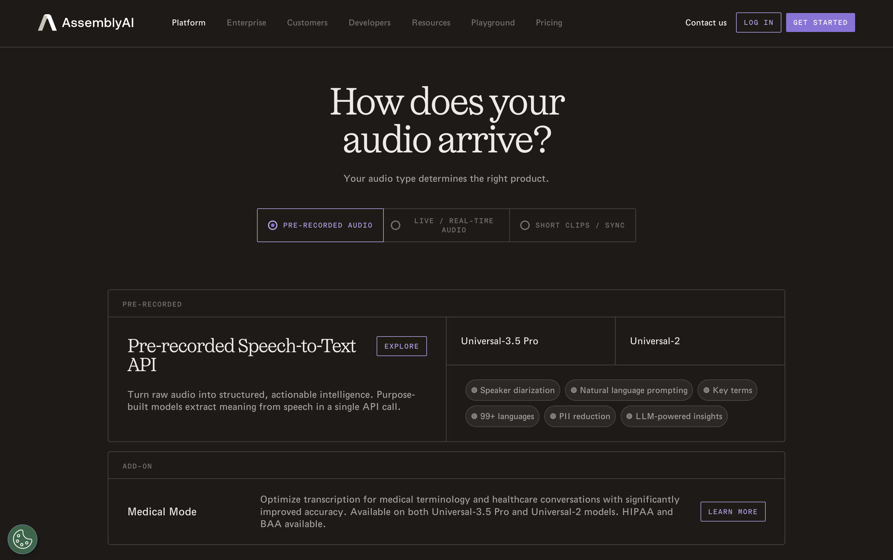
Task: Select the Universal-3.5 Pro model cell
Action: pyautogui.click(x=530, y=341)
